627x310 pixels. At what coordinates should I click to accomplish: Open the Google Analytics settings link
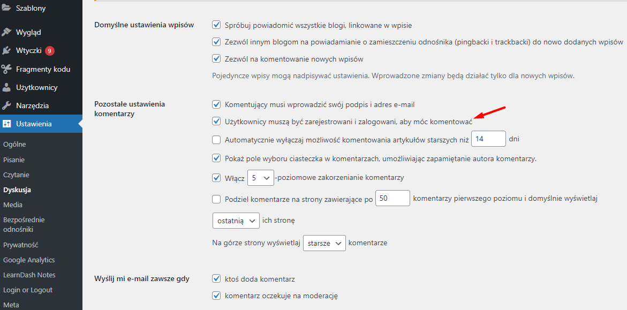(x=29, y=260)
